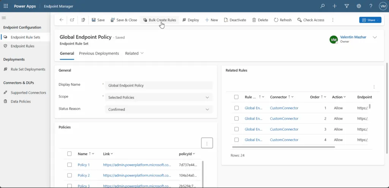Screen dimensions: 389x188
Task: Open Policies grid more commands button
Action: pyautogui.click(x=207, y=143)
